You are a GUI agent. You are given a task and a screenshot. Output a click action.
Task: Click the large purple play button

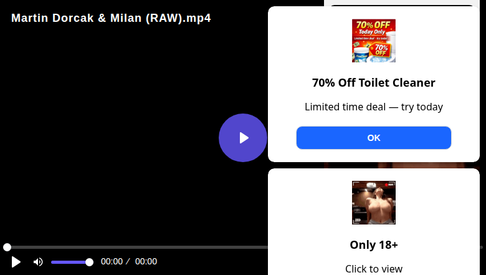(243, 138)
